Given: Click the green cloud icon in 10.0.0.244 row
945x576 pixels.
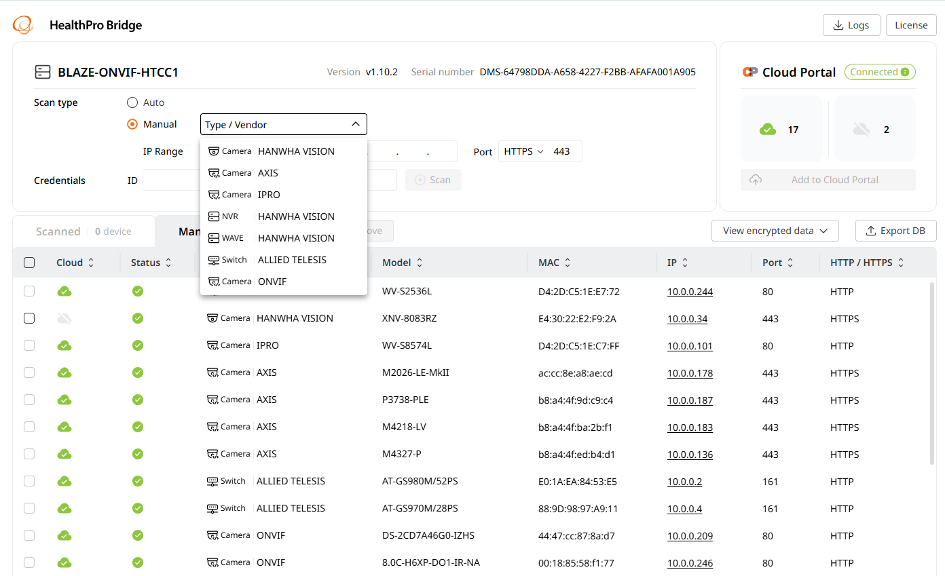Looking at the screenshot, I should click(x=64, y=292).
